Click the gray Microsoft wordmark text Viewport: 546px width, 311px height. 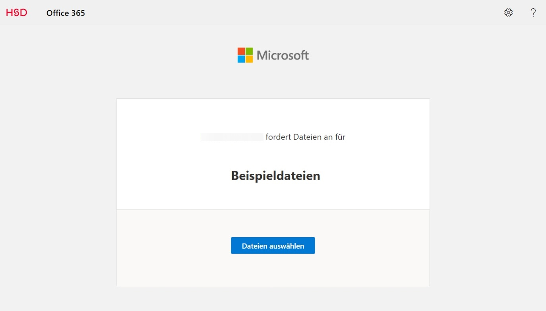283,55
